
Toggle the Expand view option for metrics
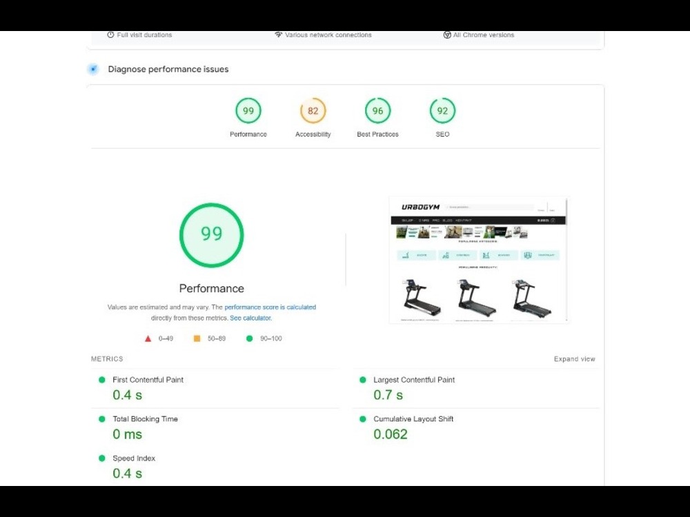(574, 359)
